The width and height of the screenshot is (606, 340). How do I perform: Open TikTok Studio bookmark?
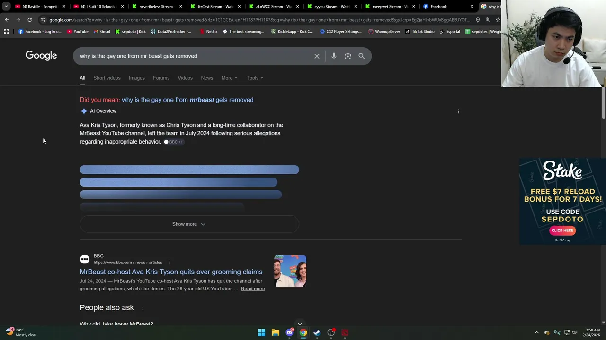(x=419, y=32)
